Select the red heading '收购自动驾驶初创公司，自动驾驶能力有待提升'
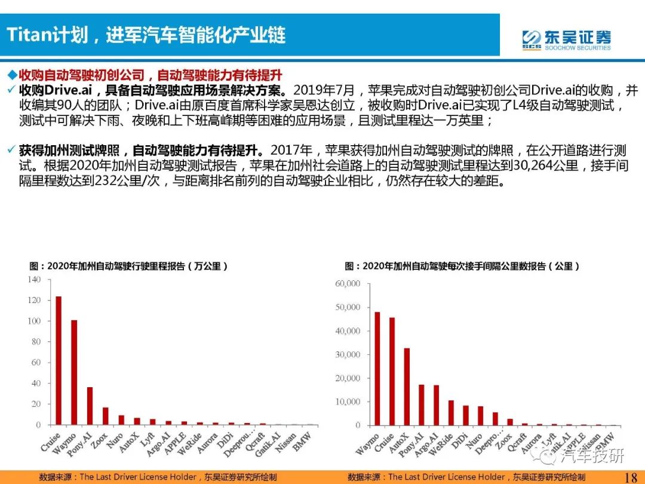The image size is (645, 484). coord(150,75)
